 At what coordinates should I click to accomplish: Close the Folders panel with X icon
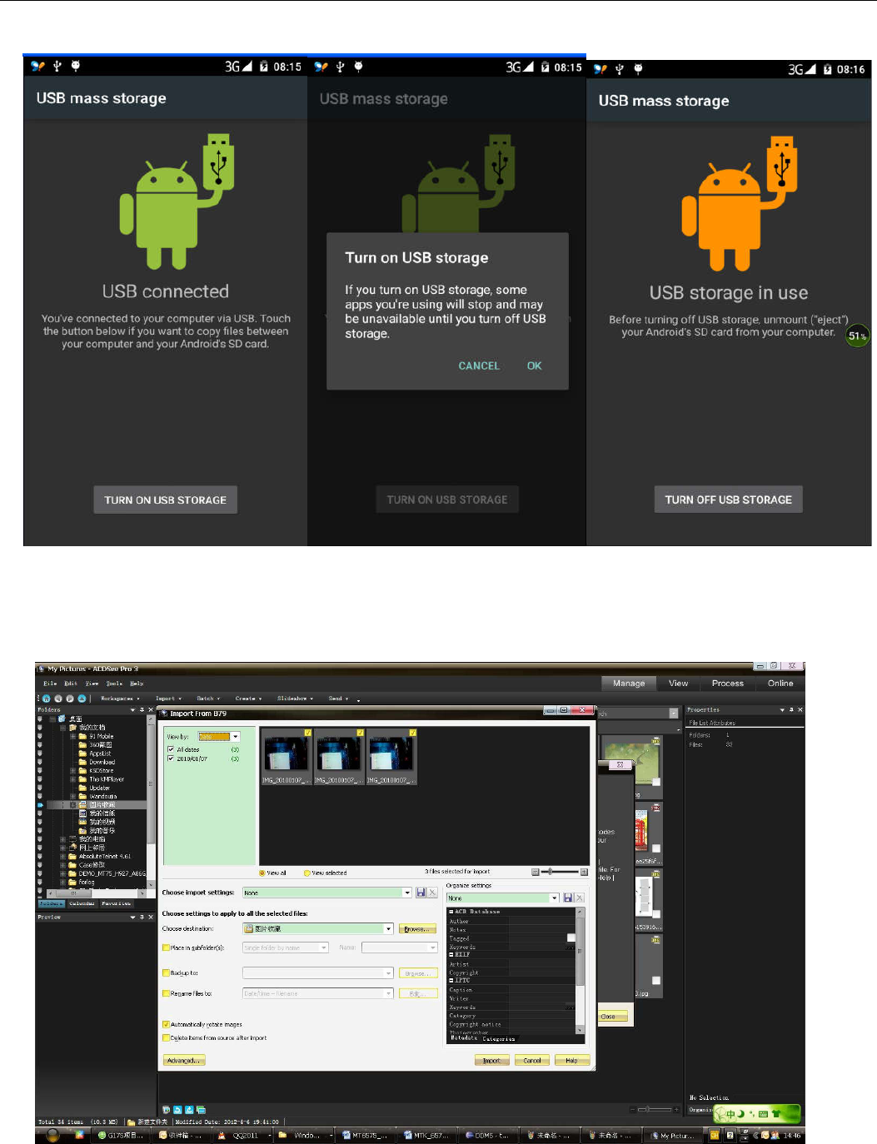click(151, 709)
